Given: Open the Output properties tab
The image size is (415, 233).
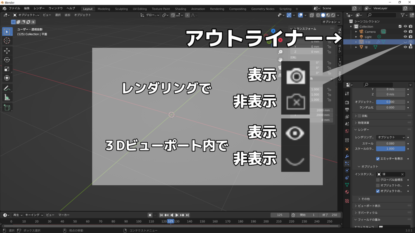Looking at the screenshot, I should pyautogui.click(x=347, y=109).
